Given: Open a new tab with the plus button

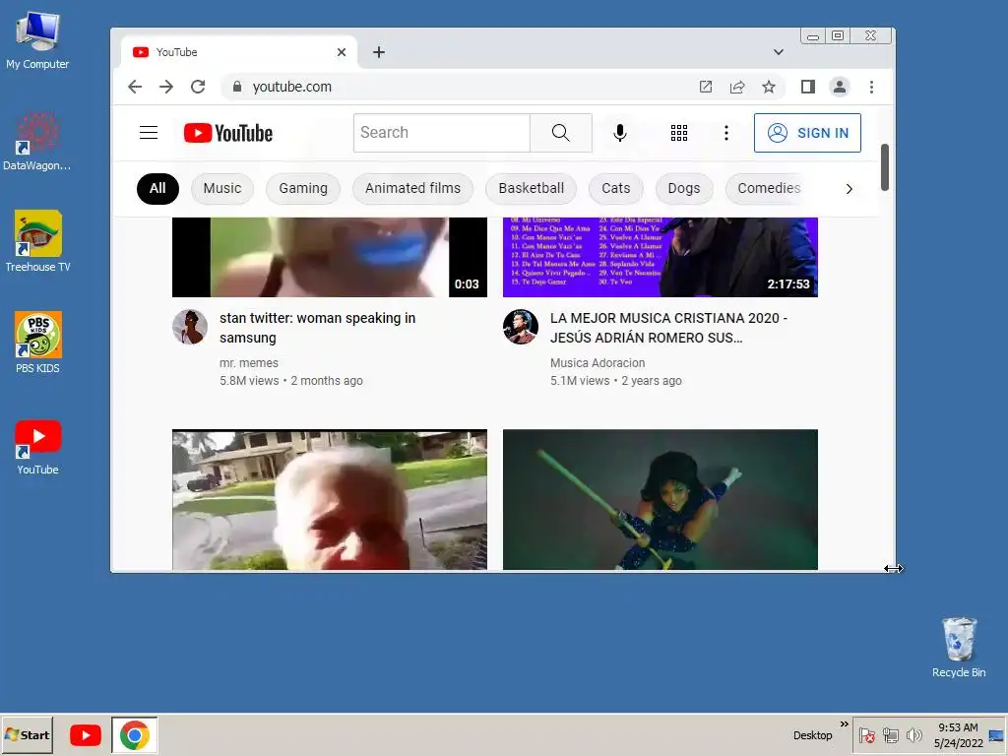Looking at the screenshot, I should pos(379,52).
